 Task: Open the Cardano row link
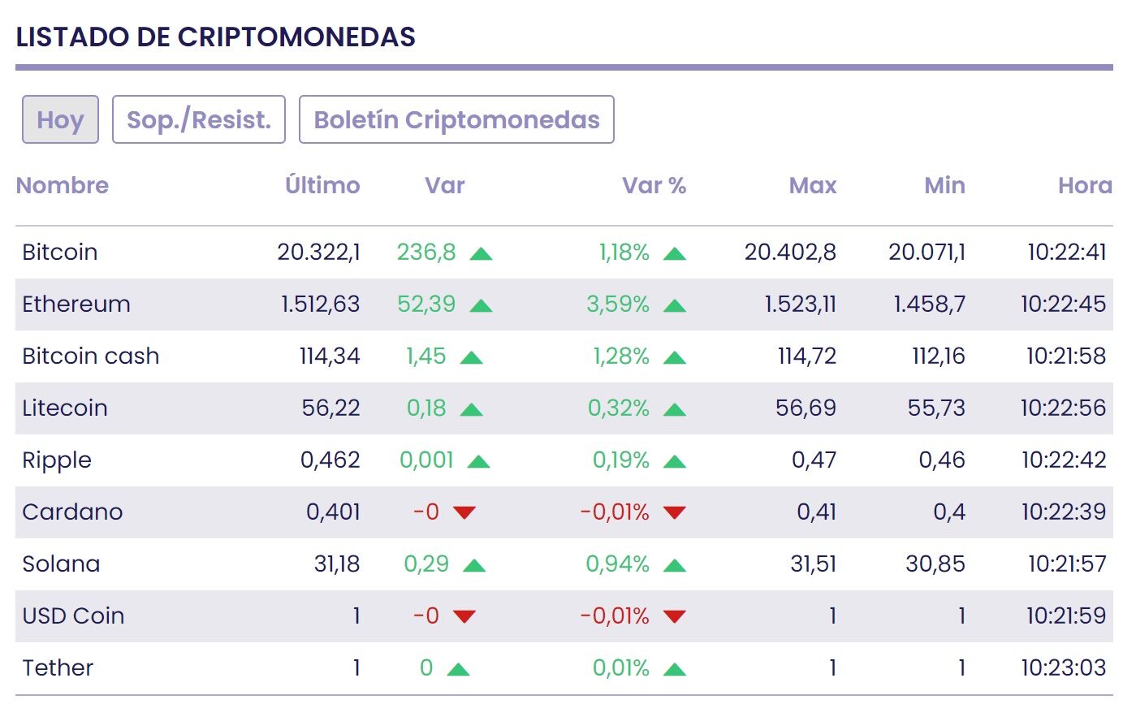pyautogui.click(x=72, y=512)
